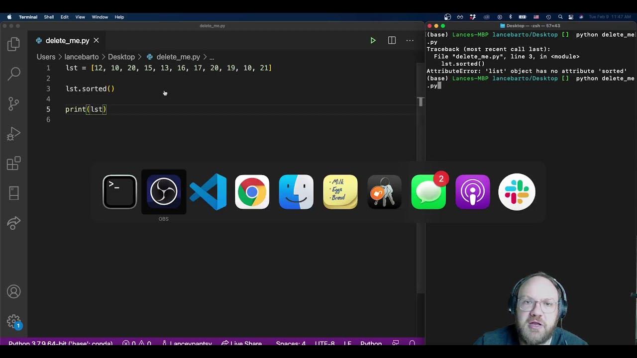
Task: Click the lancebarto breadcrumb
Action: pyautogui.click(x=82, y=57)
